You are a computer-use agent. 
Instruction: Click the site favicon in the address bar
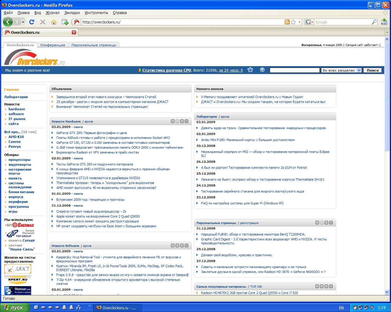point(77,22)
